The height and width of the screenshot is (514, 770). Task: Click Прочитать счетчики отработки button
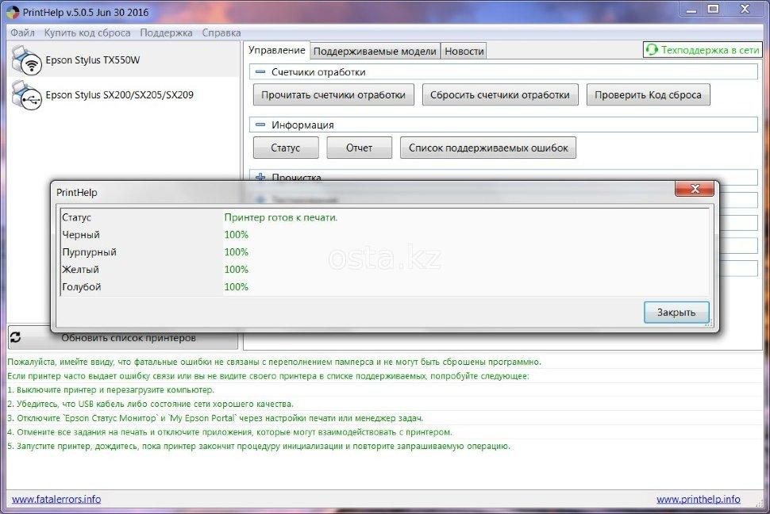point(333,95)
